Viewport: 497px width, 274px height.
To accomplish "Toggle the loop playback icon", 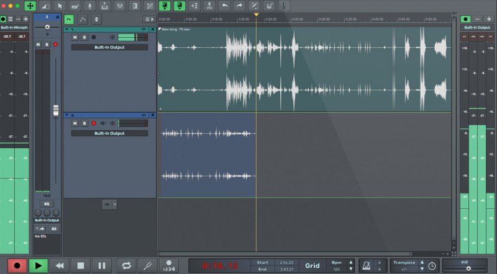I will coord(126,265).
